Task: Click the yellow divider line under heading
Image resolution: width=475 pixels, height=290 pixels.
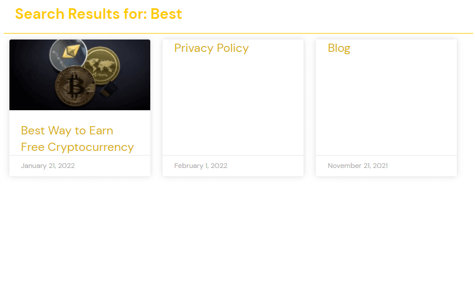Action: (239, 34)
